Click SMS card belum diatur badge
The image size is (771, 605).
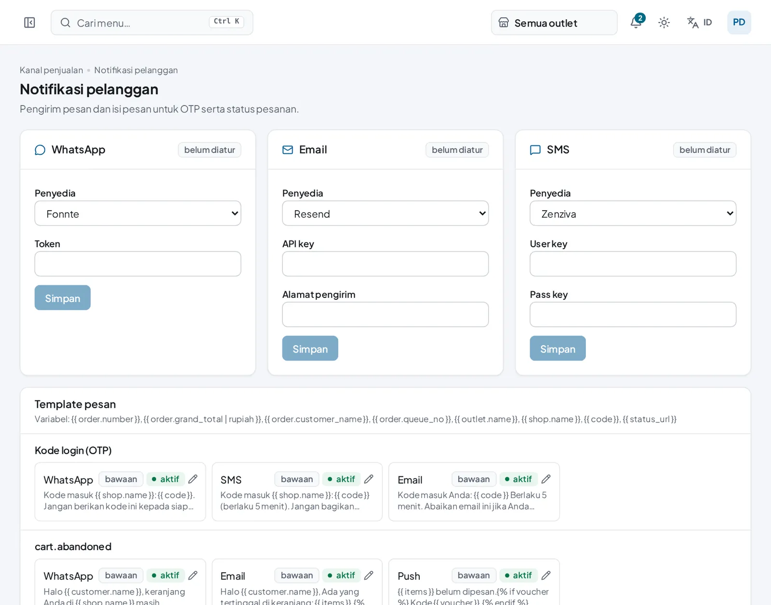point(705,150)
